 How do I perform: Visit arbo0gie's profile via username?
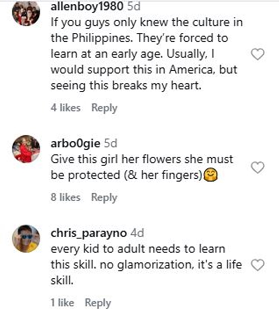[76, 143]
